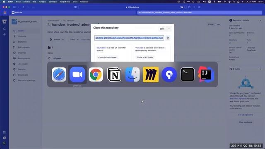Viewport: 265px width, 149px height.
Task: Click the Clone in Sourcetree button
Action: [x=107, y=58]
